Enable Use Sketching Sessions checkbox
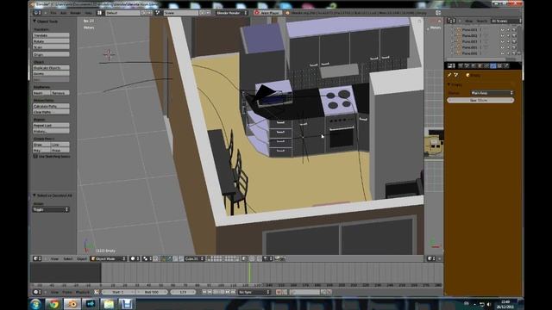 tap(35, 157)
